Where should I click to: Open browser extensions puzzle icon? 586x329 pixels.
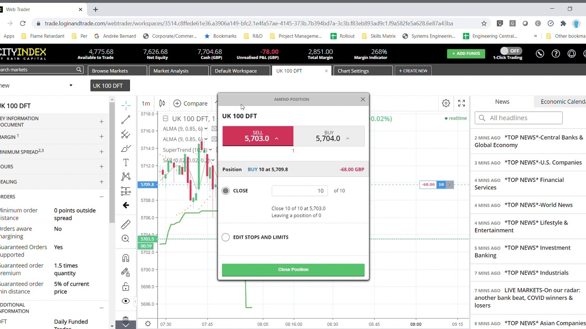click(563, 23)
